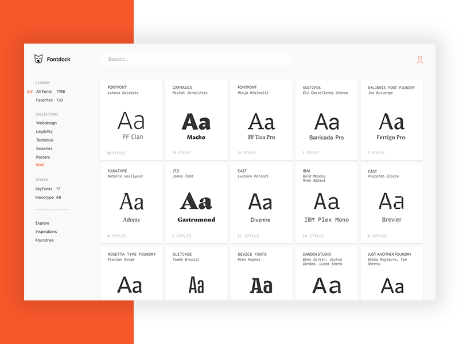Viewport: 459px width, 344px height.
Task: Open the user profile icon
Action: pos(420,60)
